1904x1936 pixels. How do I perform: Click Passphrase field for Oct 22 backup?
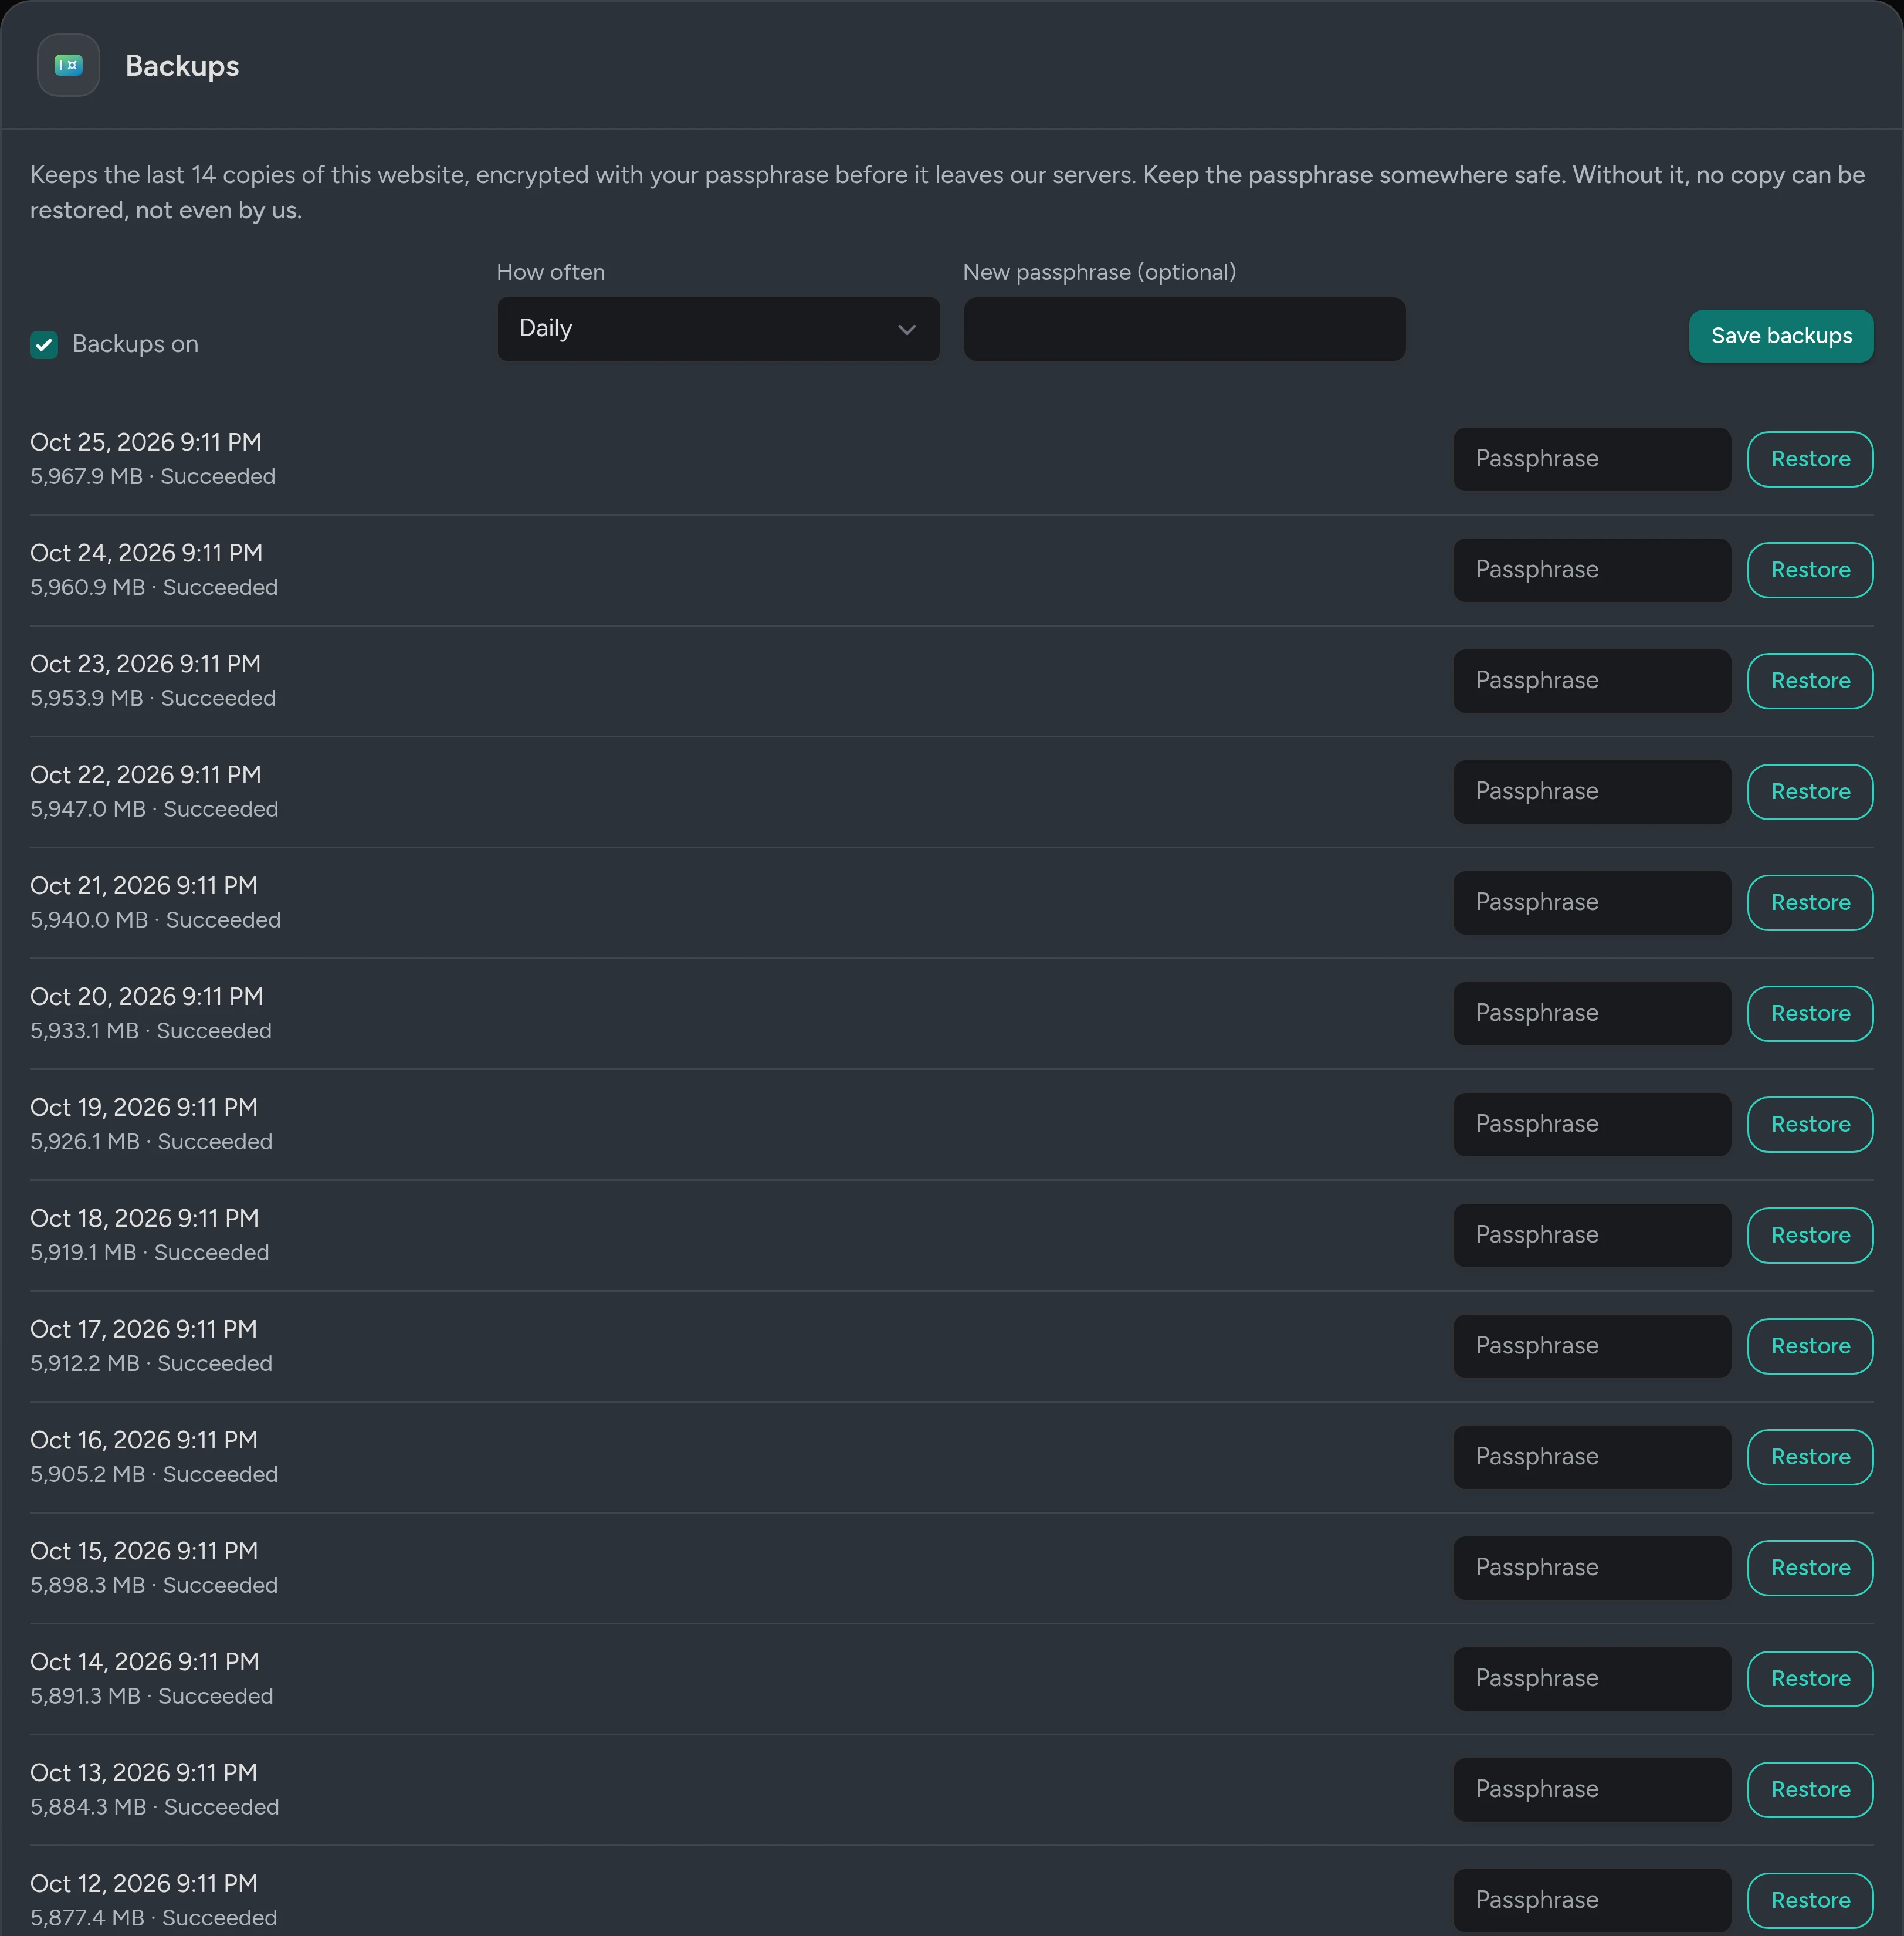pos(1592,792)
